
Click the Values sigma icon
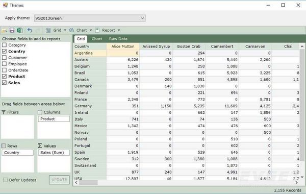(x=40, y=145)
